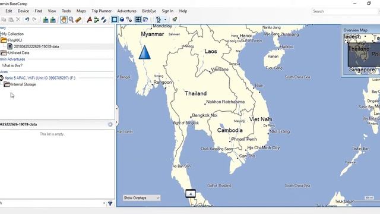Click the Rangoon label on the map
This screenshot has width=380, height=214.
tap(163, 82)
